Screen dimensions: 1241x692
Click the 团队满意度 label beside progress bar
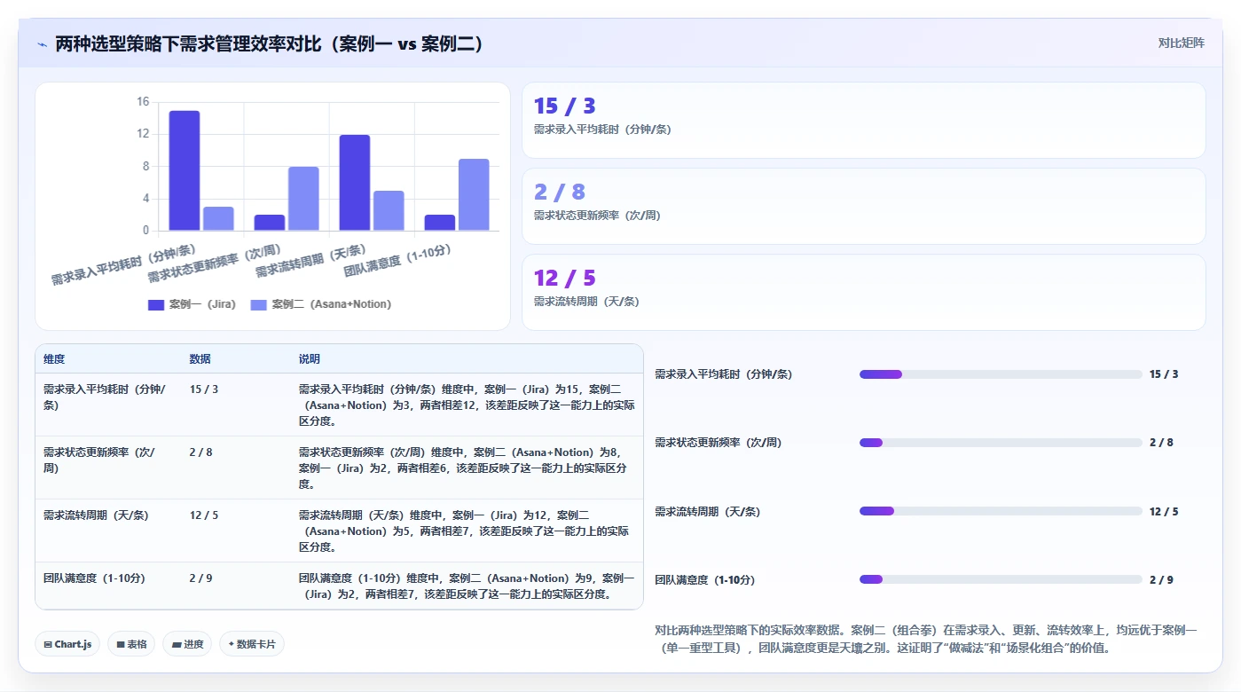tap(704, 580)
